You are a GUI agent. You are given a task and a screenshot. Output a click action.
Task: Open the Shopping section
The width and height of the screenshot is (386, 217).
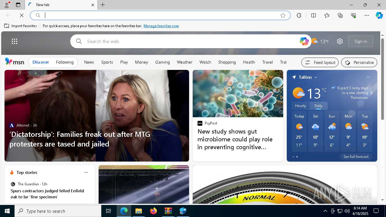pos(227,62)
